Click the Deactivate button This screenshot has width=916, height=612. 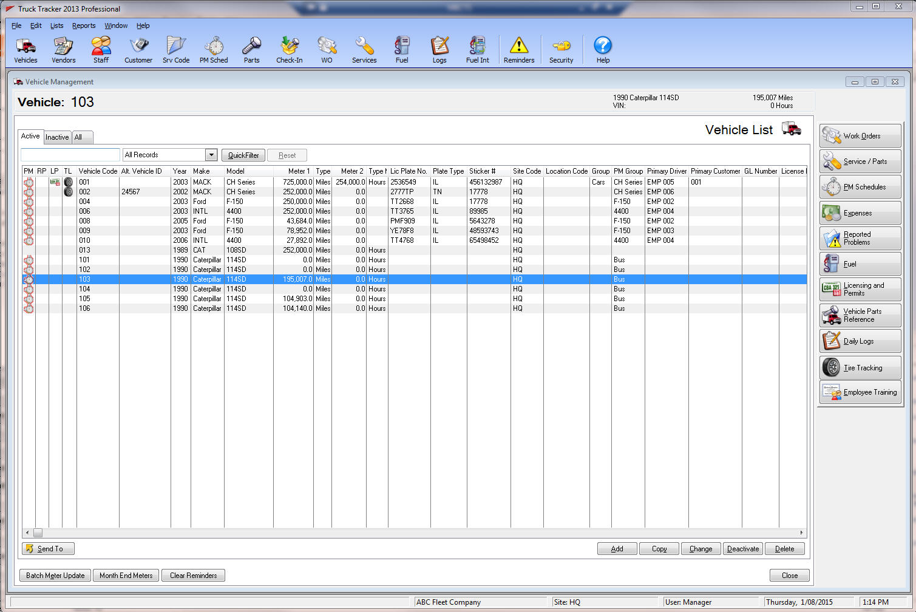click(742, 549)
